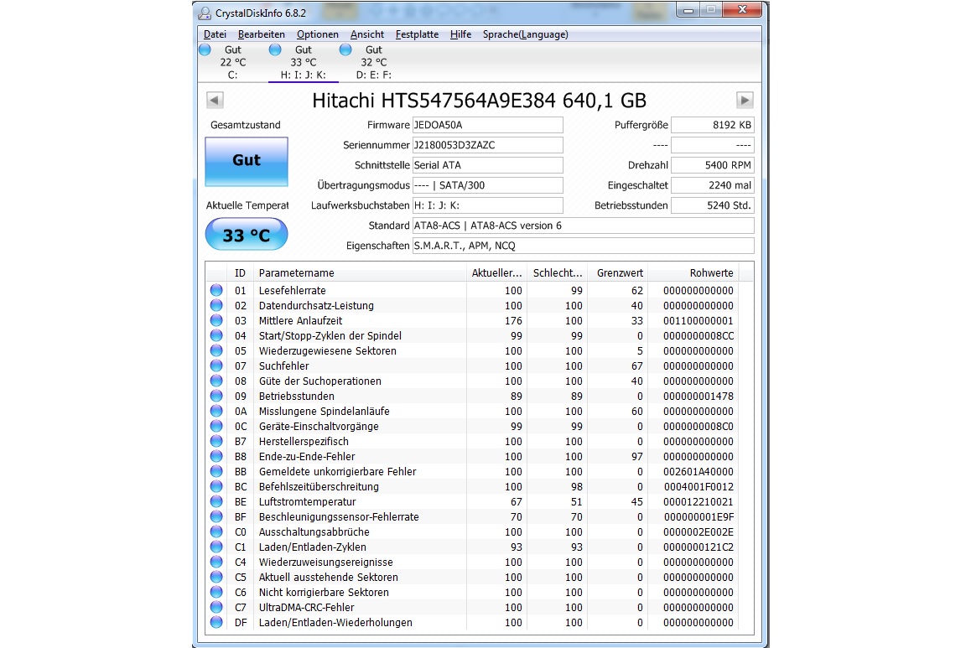The image size is (966, 648).
Task: Click status orb of Güte der Suchoperationen row
Action: pyautogui.click(x=216, y=381)
